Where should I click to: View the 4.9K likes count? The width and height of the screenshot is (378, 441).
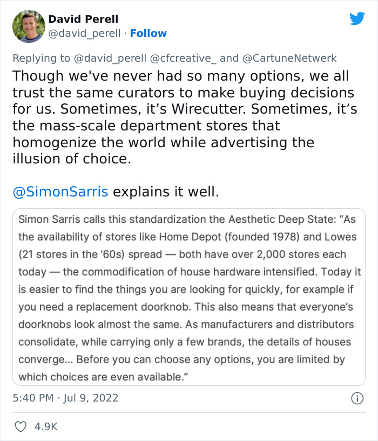pyautogui.click(x=46, y=427)
